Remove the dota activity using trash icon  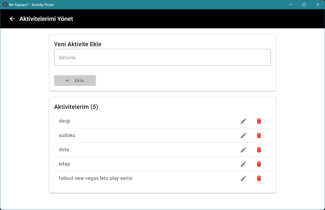click(x=259, y=150)
